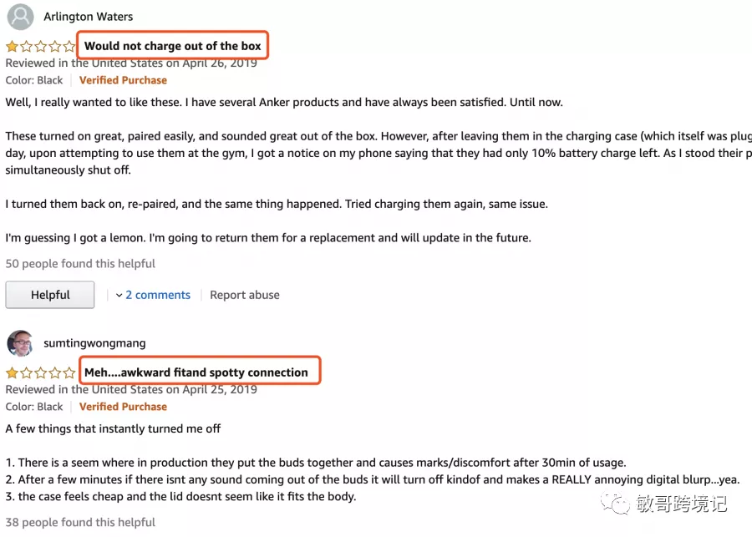Click the WeChat watermark logo icon

click(615, 503)
